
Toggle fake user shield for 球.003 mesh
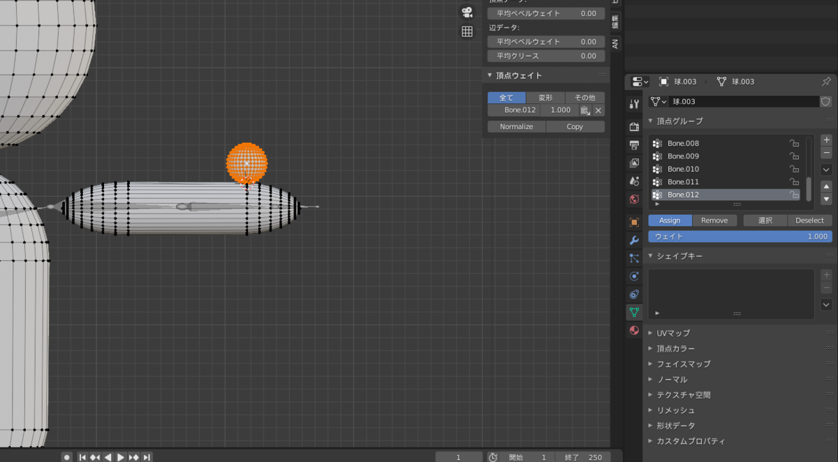point(825,101)
